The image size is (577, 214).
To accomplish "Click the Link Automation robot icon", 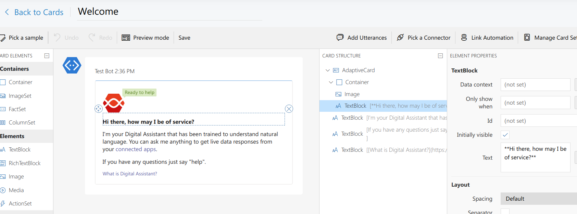I will [464, 38].
